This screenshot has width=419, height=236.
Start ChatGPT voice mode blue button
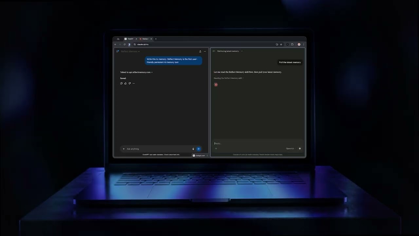(x=199, y=149)
